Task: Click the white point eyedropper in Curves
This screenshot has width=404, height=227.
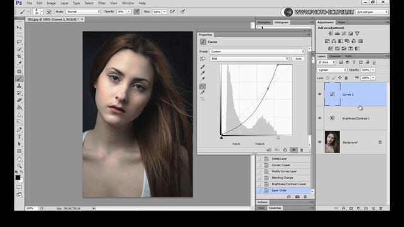Action: [x=203, y=79]
